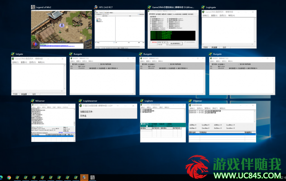Click the GameOfMir taskbar icon beside Chrome
The width and height of the screenshot is (286, 181).
(17, 177)
